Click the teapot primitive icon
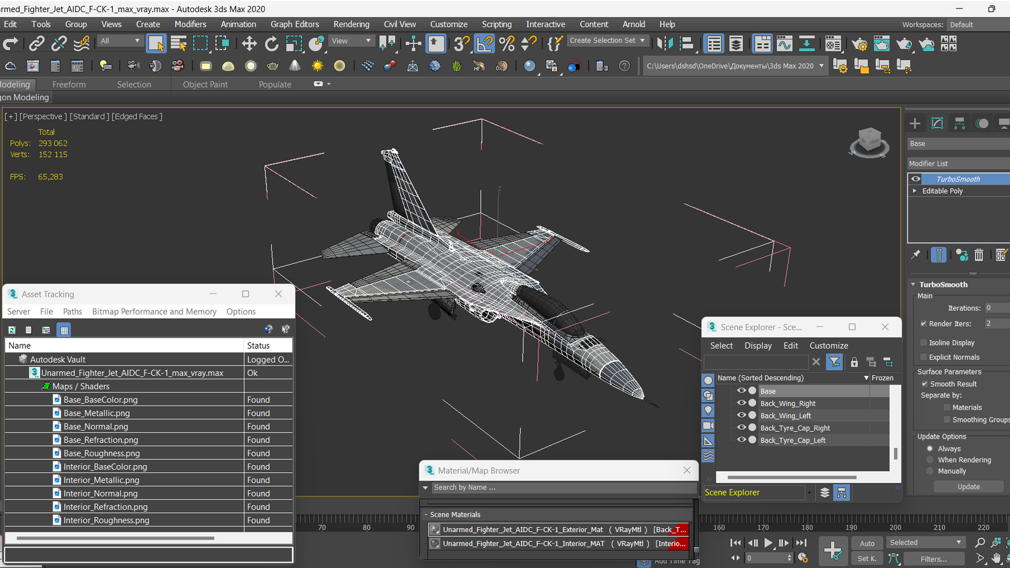The width and height of the screenshot is (1010, 568). pyautogui.click(x=272, y=66)
